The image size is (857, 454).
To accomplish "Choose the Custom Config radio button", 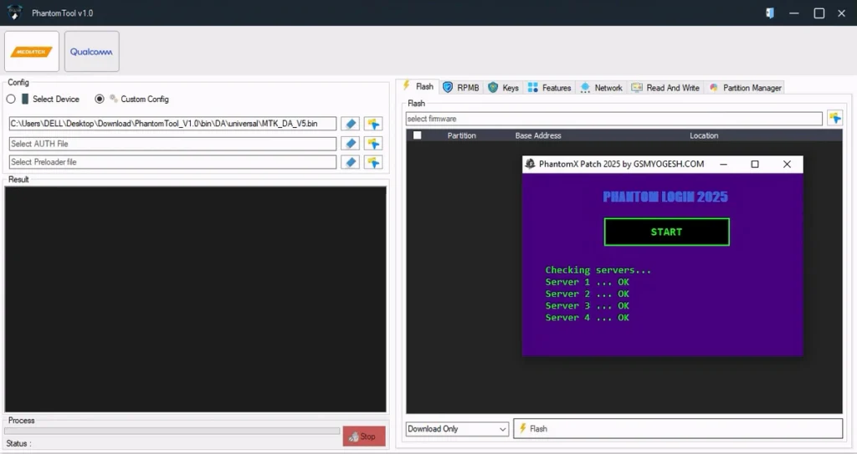I will coord(100,99).
